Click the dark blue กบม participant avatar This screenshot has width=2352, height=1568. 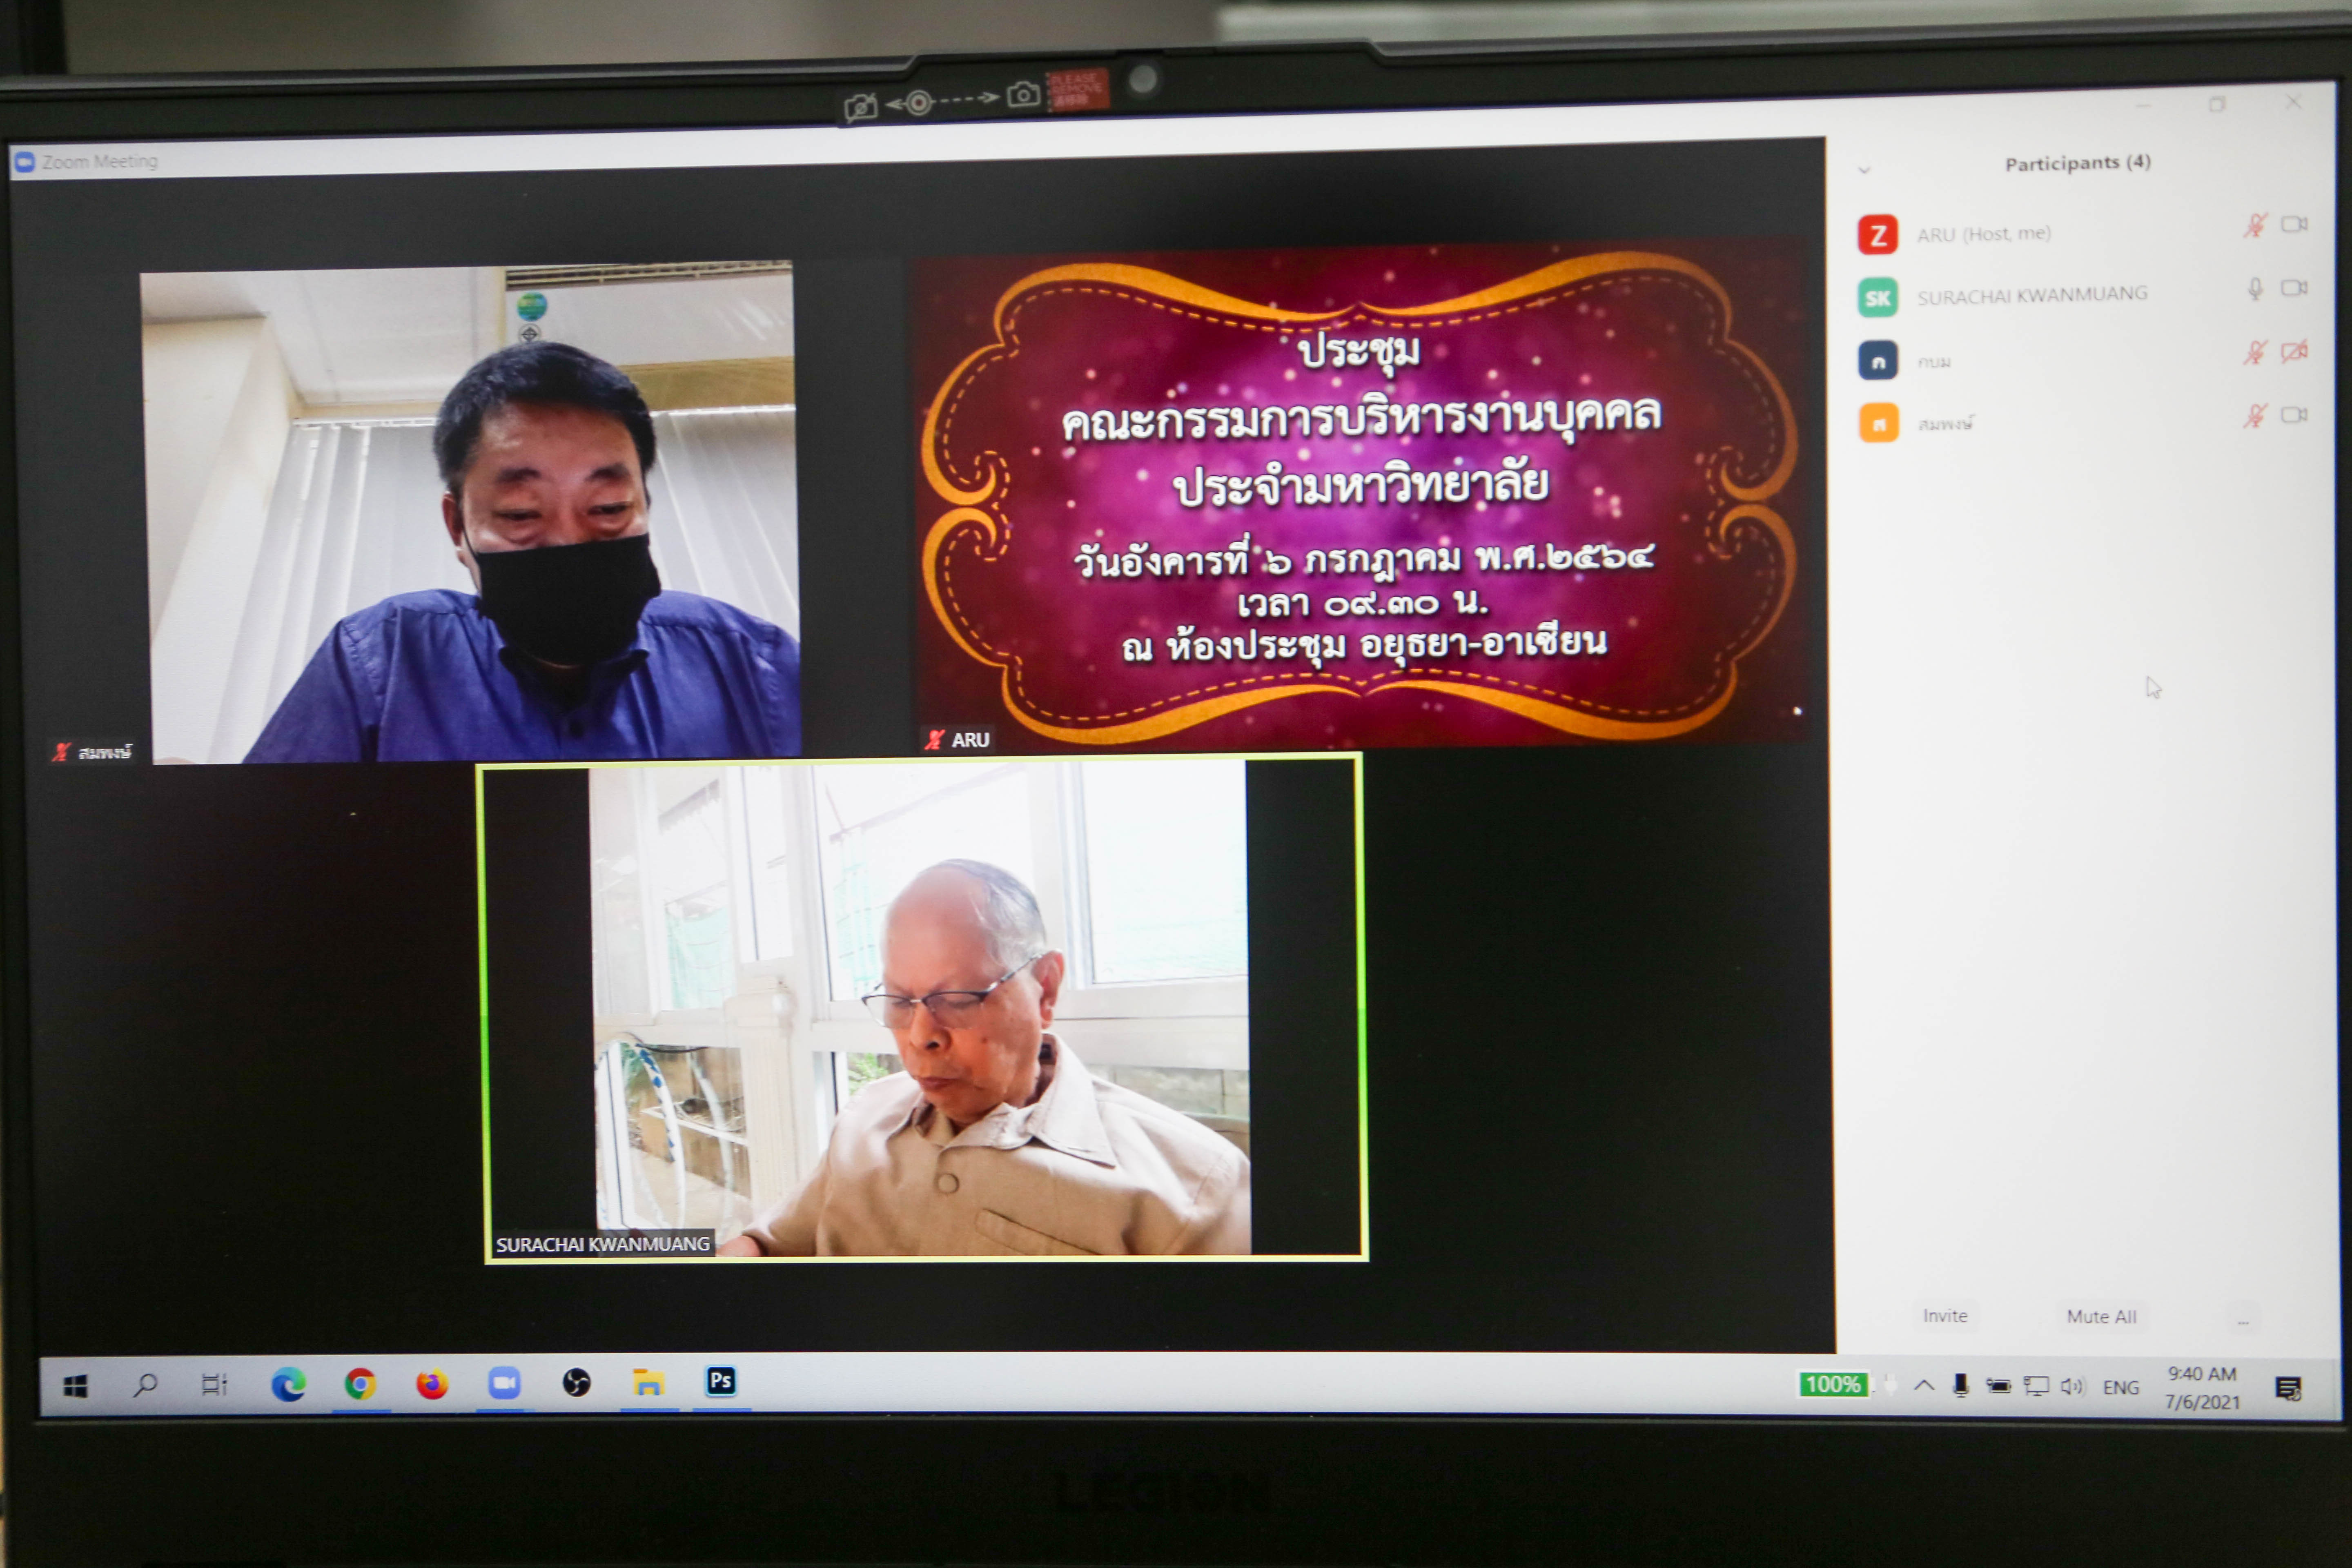point(1877,360)
